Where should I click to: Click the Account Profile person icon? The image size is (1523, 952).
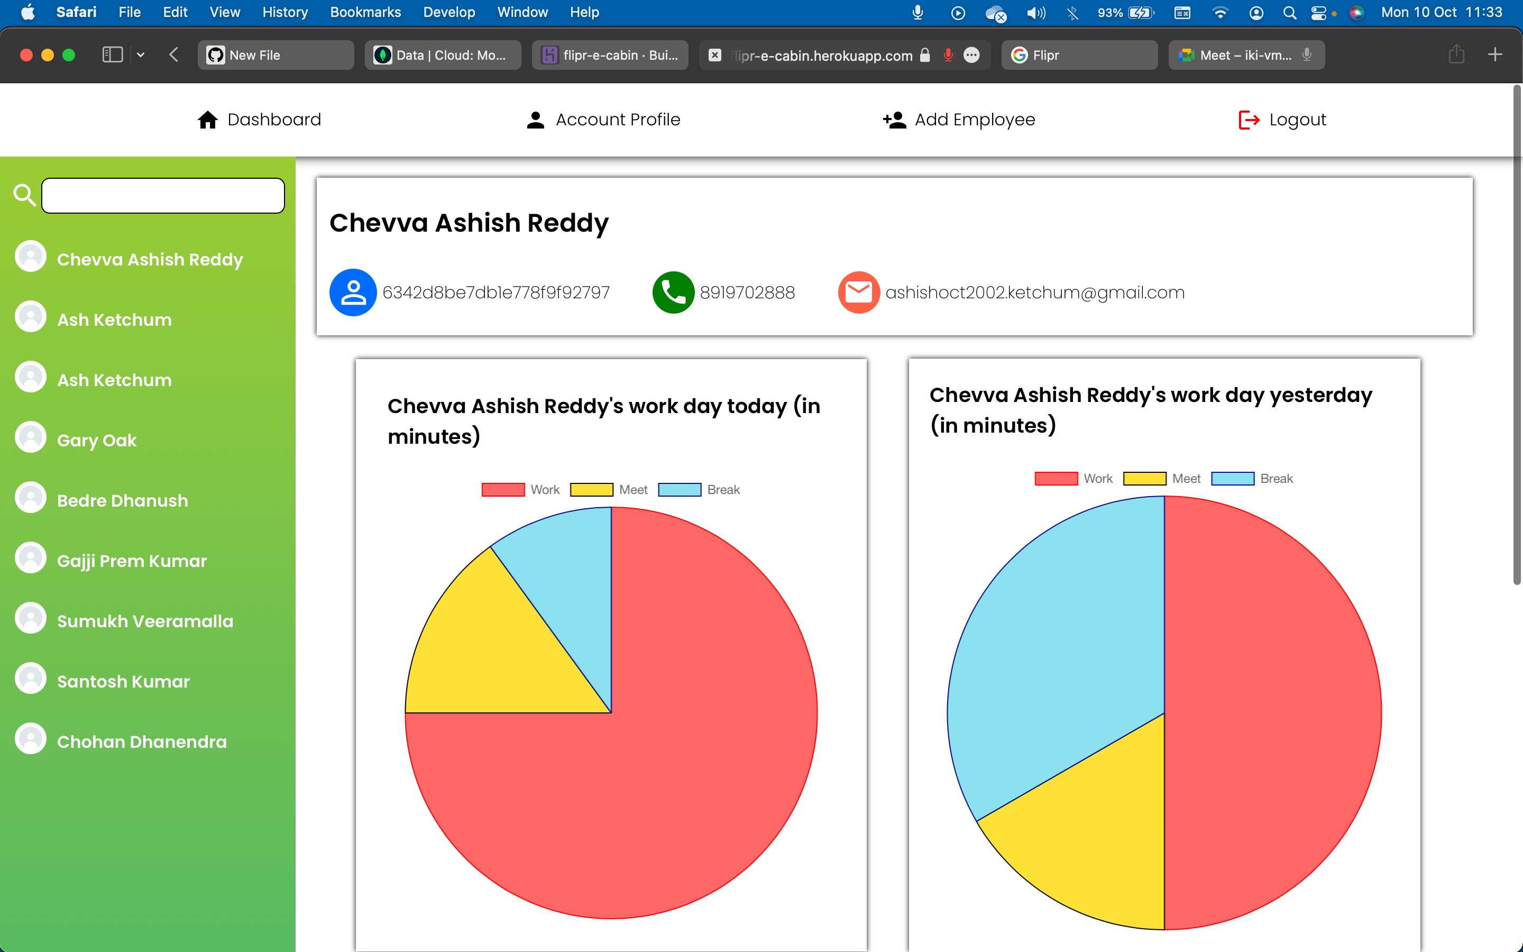(535, 120)
